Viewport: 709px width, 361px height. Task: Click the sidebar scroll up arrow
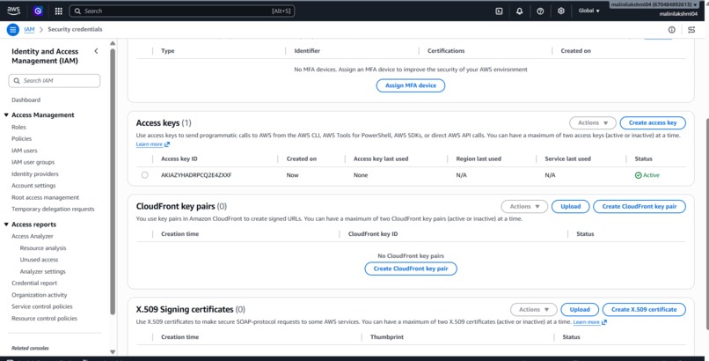(x=113, y=43)
